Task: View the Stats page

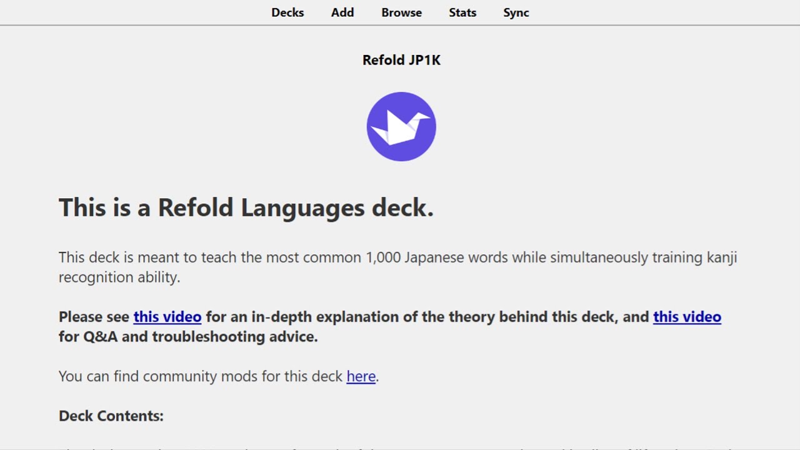Action: [462, 12]
